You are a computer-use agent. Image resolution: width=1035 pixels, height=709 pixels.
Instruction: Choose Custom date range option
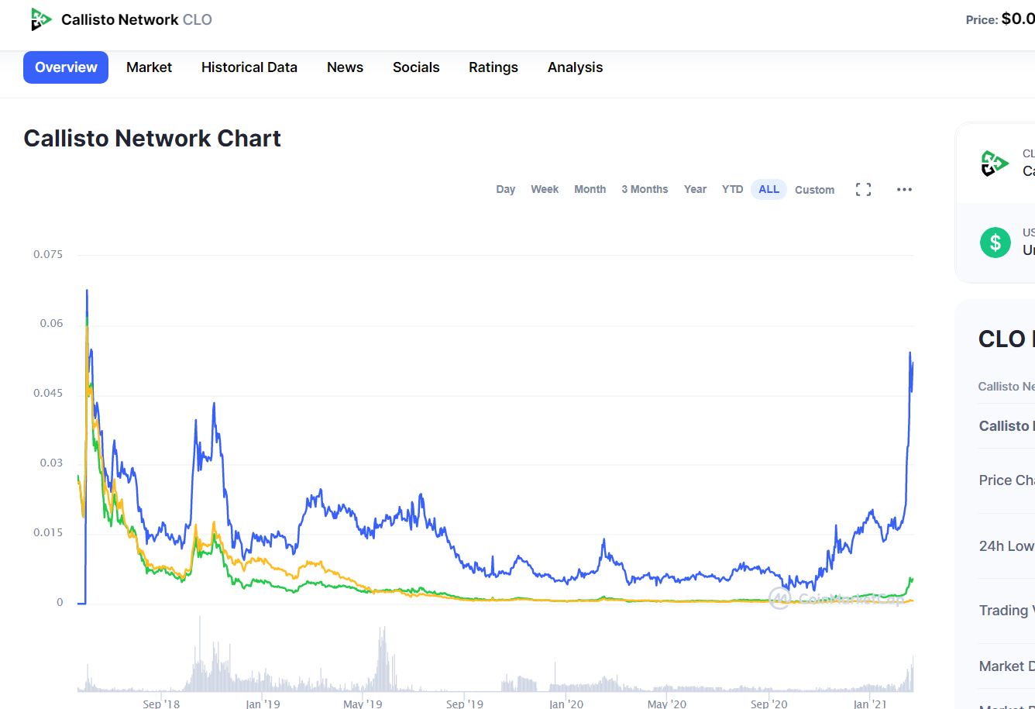[x=815, y=190]
